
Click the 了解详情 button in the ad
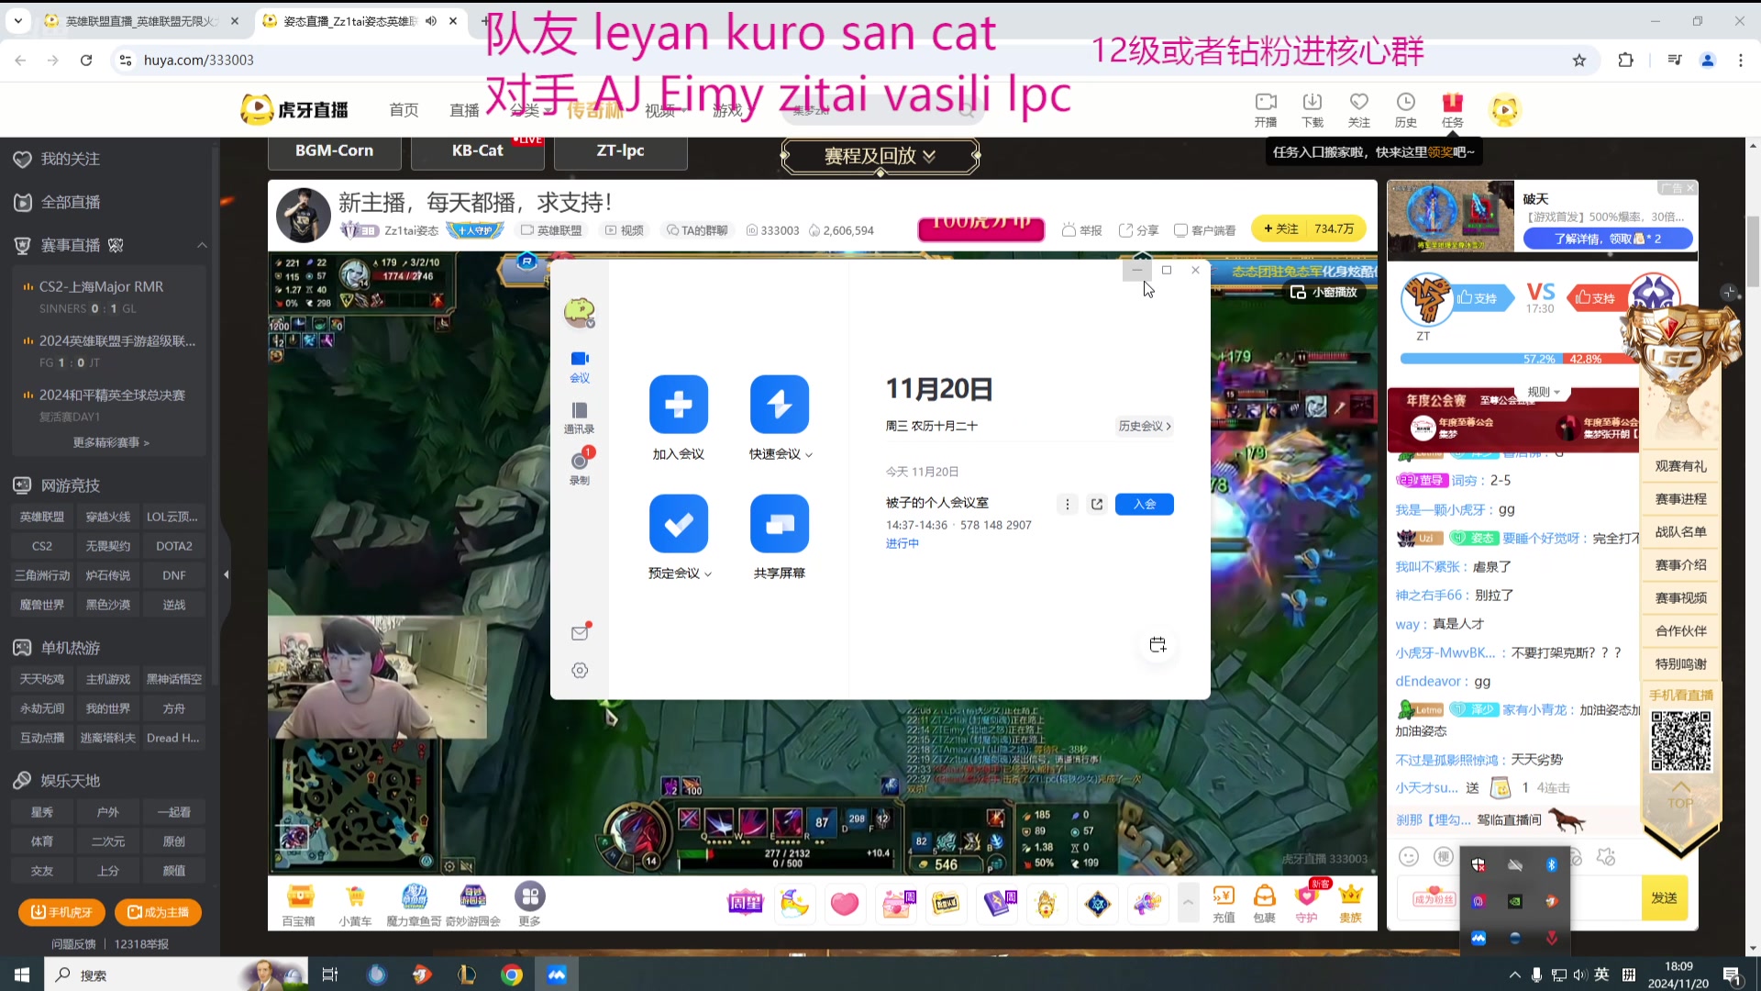tap(1609, 239)
